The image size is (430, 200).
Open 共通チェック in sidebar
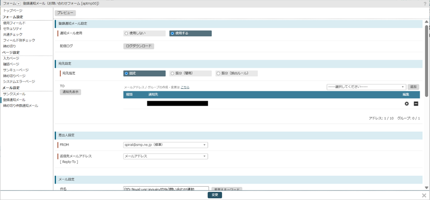coord(13,35)
